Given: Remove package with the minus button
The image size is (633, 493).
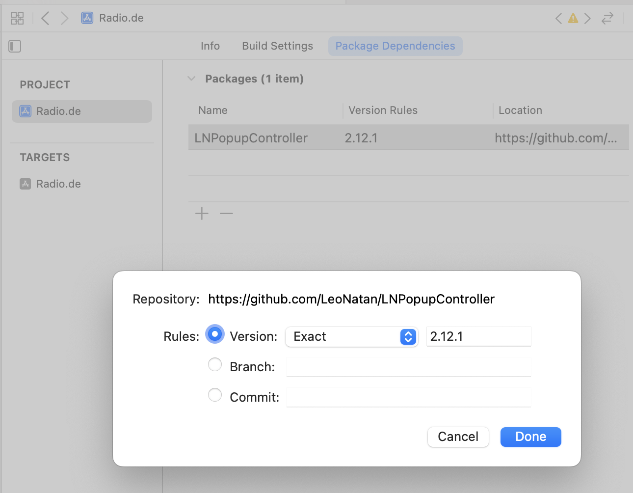Looking at the screenshot, I should (x=226, y=214).
